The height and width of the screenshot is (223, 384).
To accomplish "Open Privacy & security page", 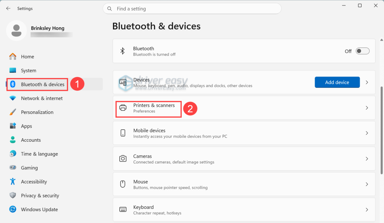I will pyautogui.click(x=54, y=195).
